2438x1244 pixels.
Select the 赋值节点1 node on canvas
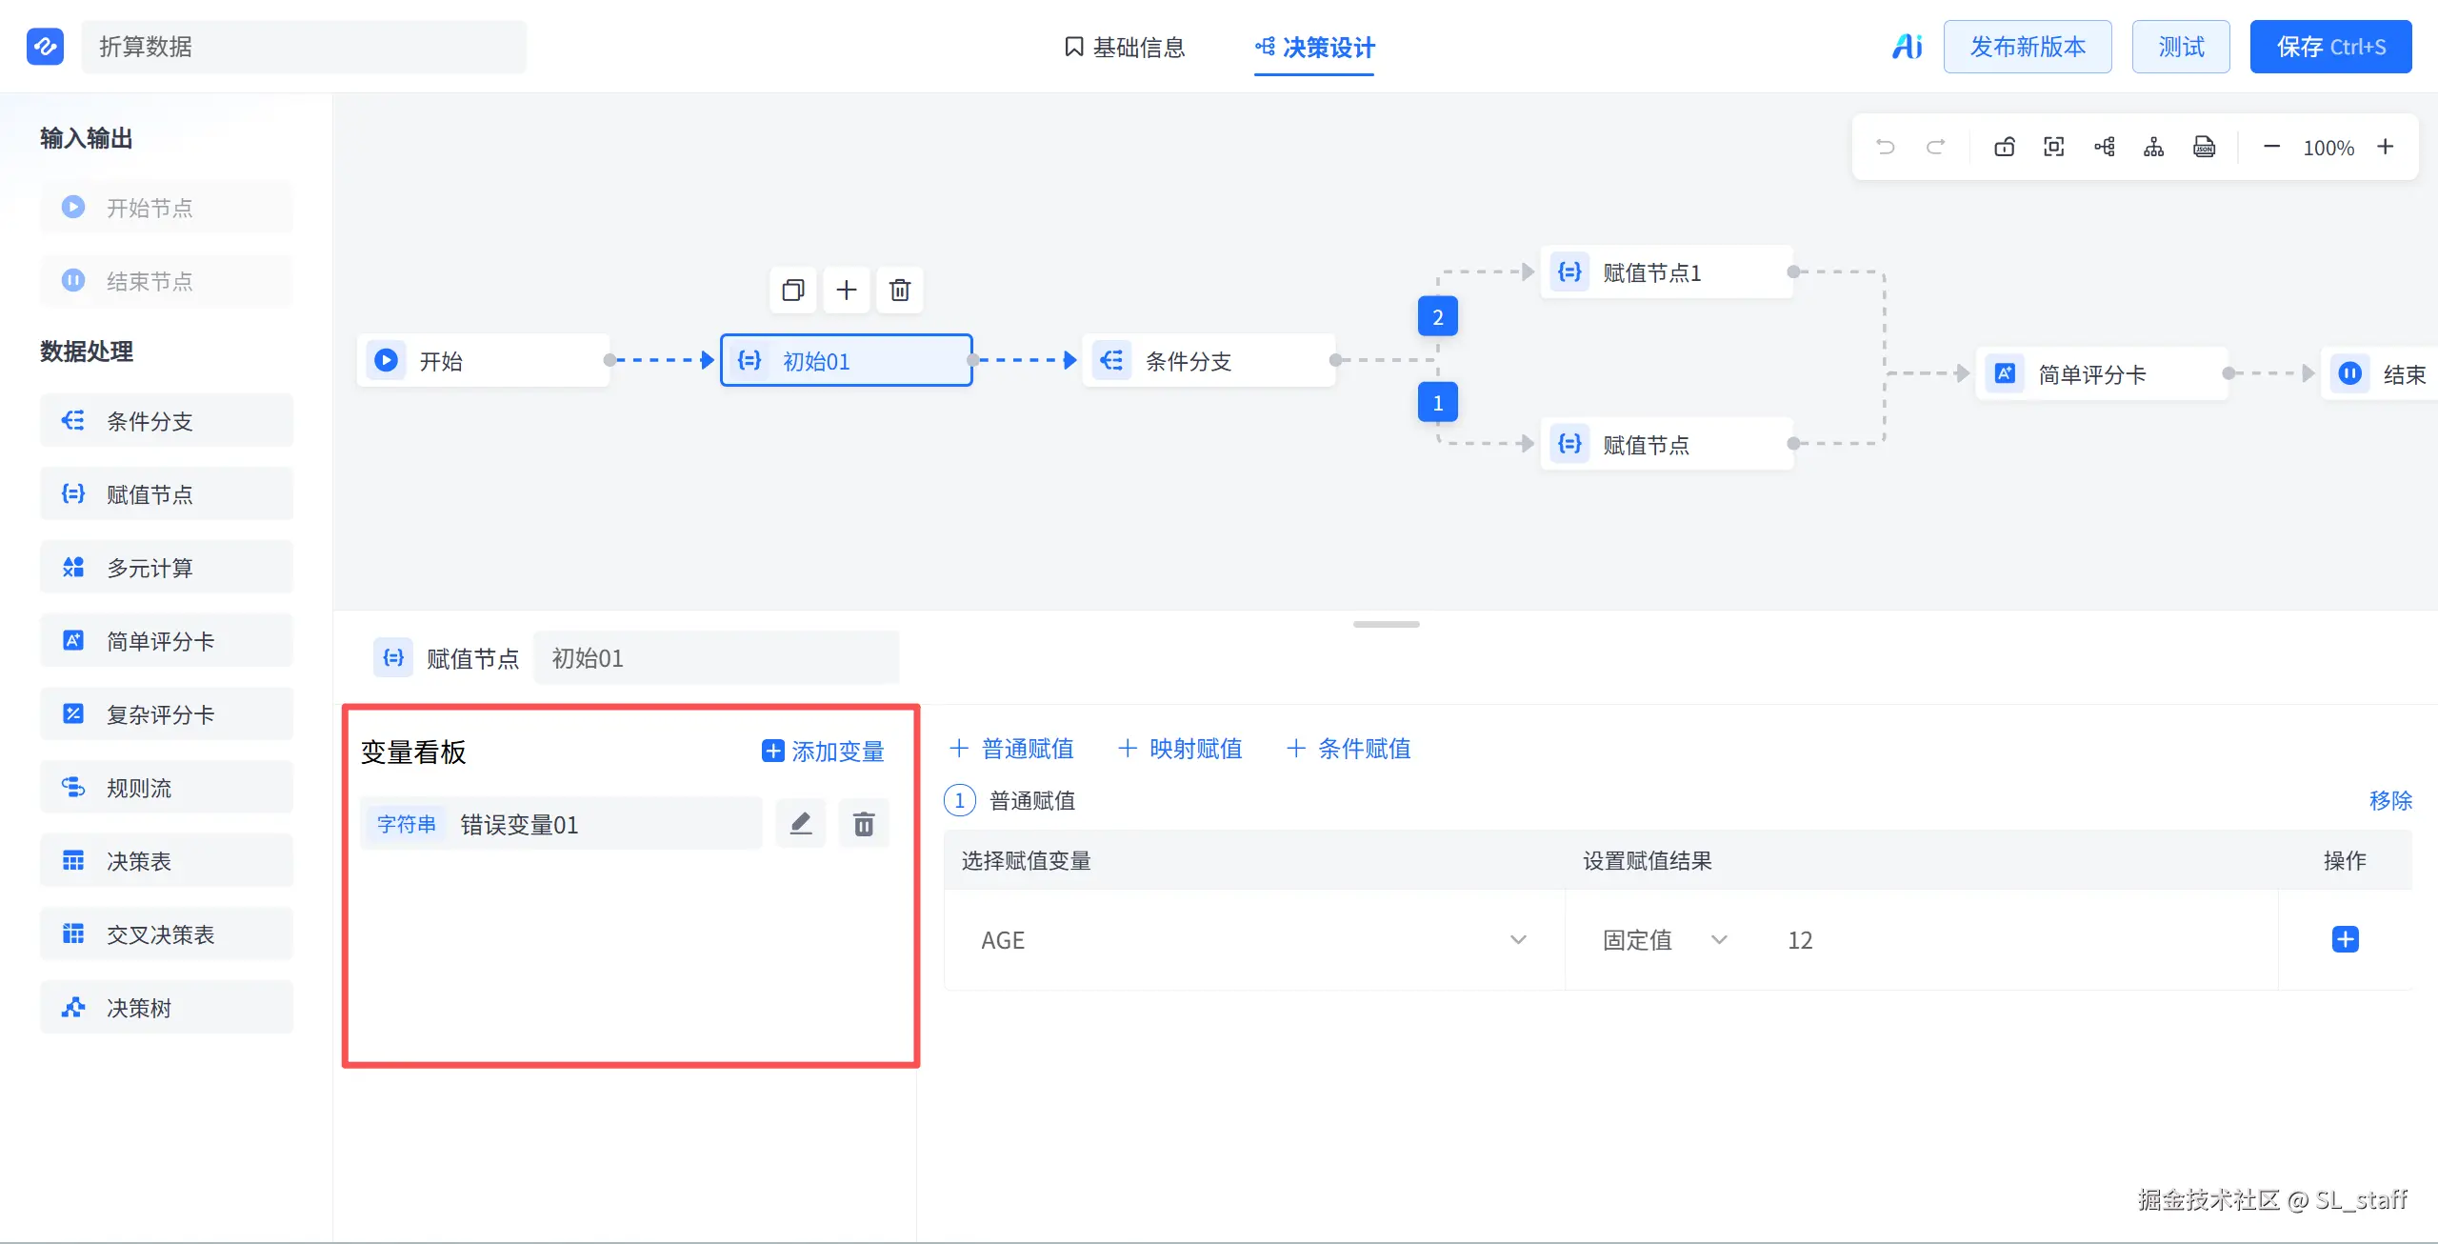[1667, 272]
